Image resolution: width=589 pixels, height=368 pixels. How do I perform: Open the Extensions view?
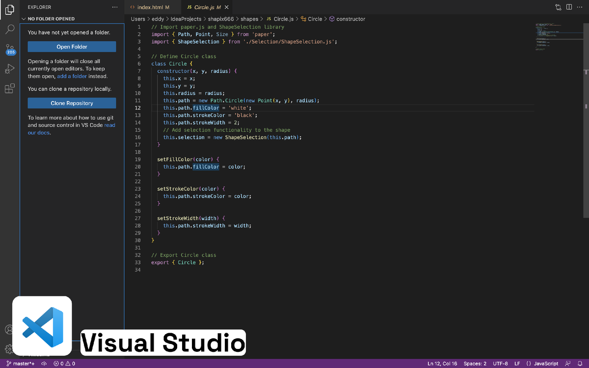pos(9,89)
